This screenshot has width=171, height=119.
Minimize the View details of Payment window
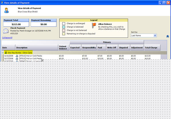[x=160, y=3]
